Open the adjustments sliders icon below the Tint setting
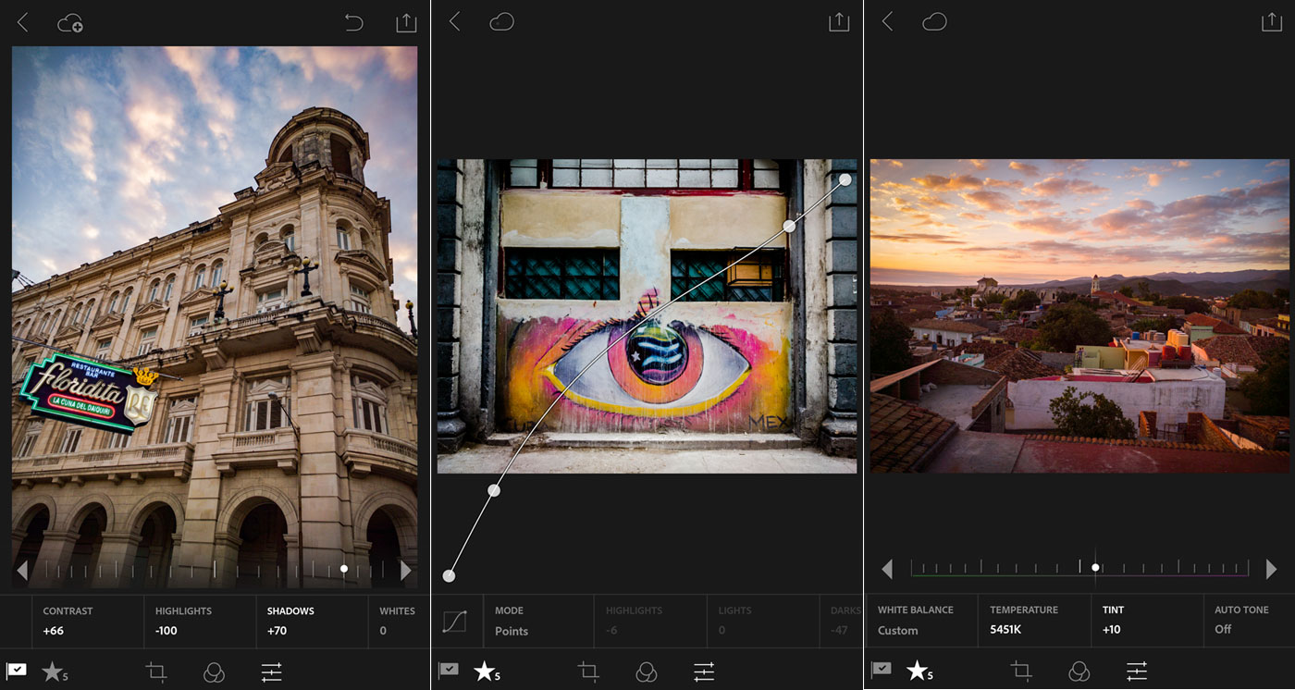 tap(1137, 672)
